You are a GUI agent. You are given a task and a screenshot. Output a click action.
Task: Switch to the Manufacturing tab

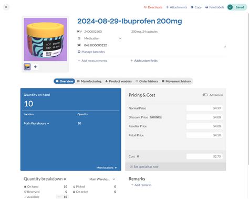point(89,81)
